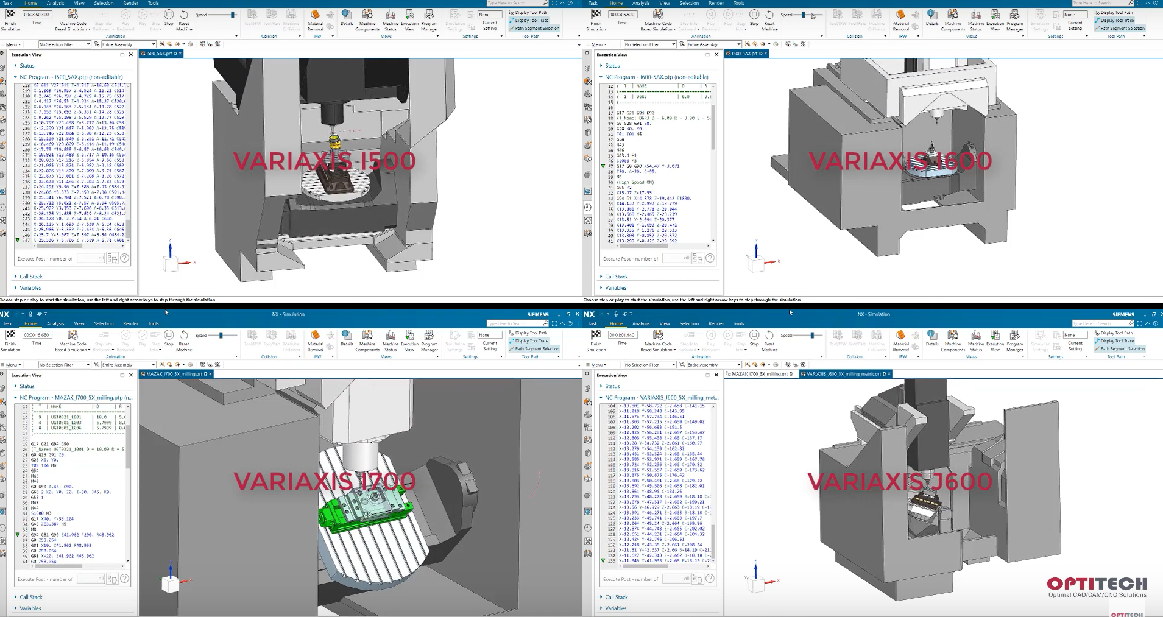Toggle Display Tool Trace in MAZAK_I700 window

click(x=529, y=341)
